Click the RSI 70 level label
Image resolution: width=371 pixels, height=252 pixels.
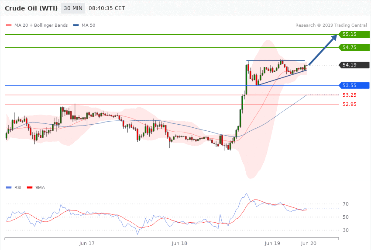pos(346,204)
